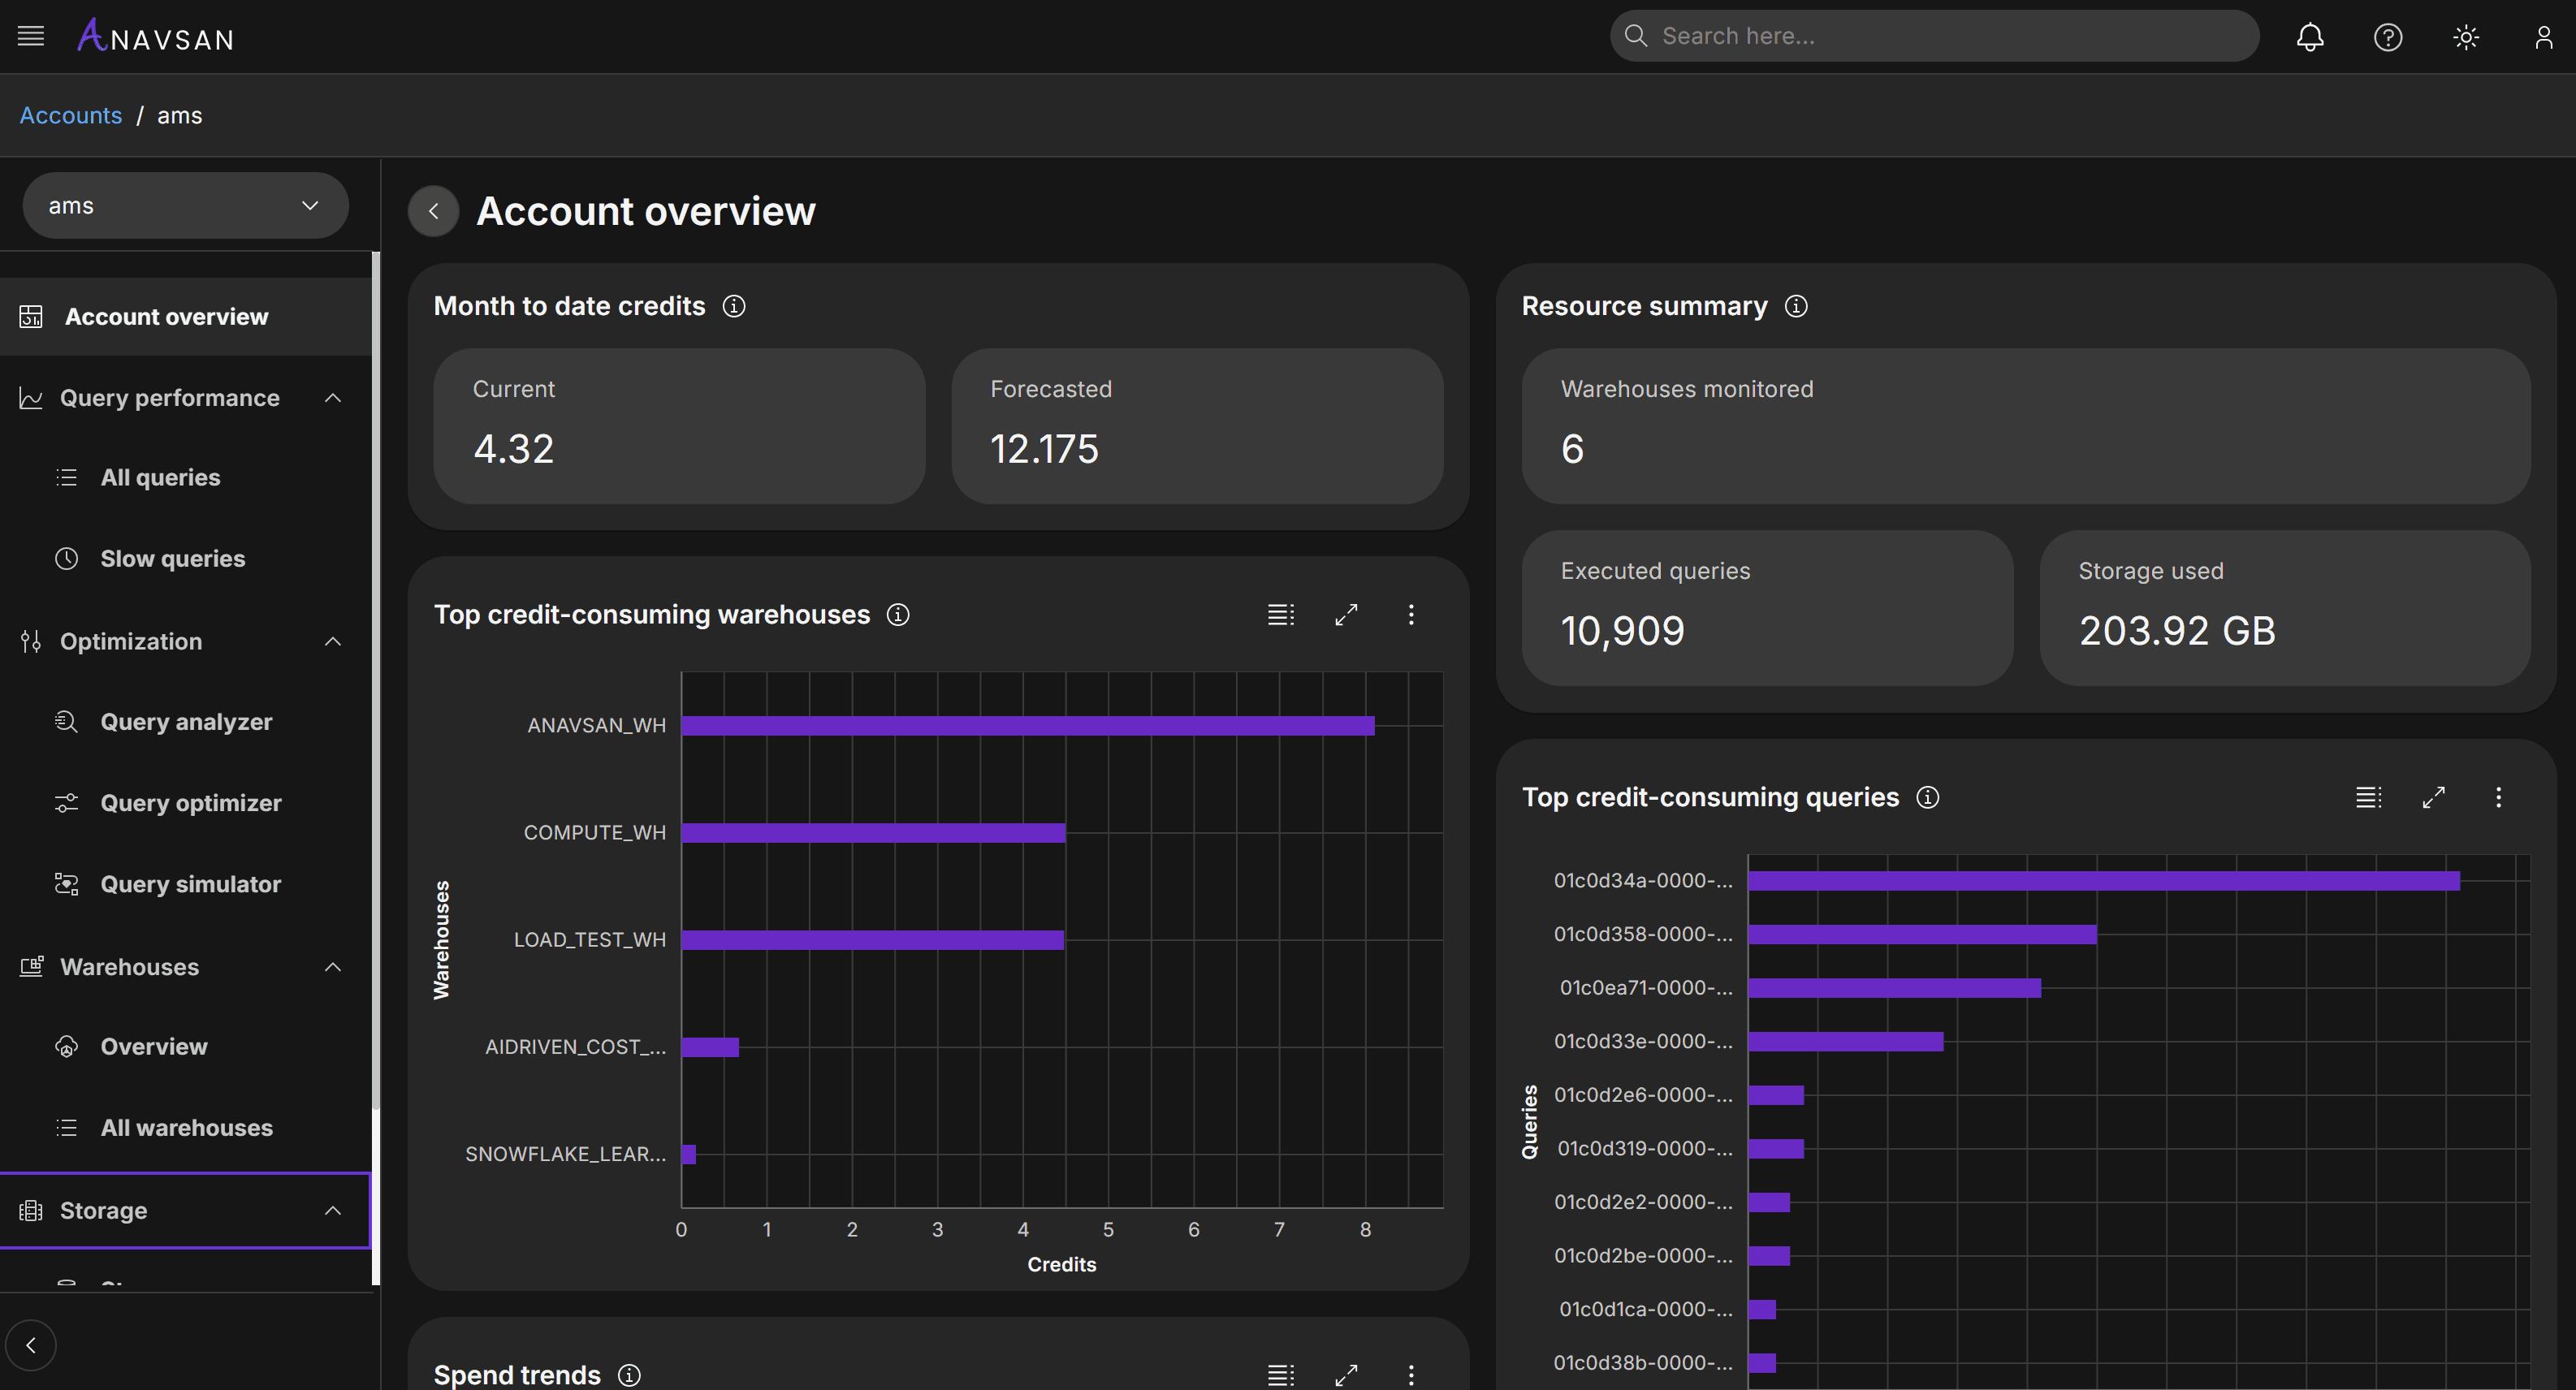Click the back button beside Account overview

(433, 211)
